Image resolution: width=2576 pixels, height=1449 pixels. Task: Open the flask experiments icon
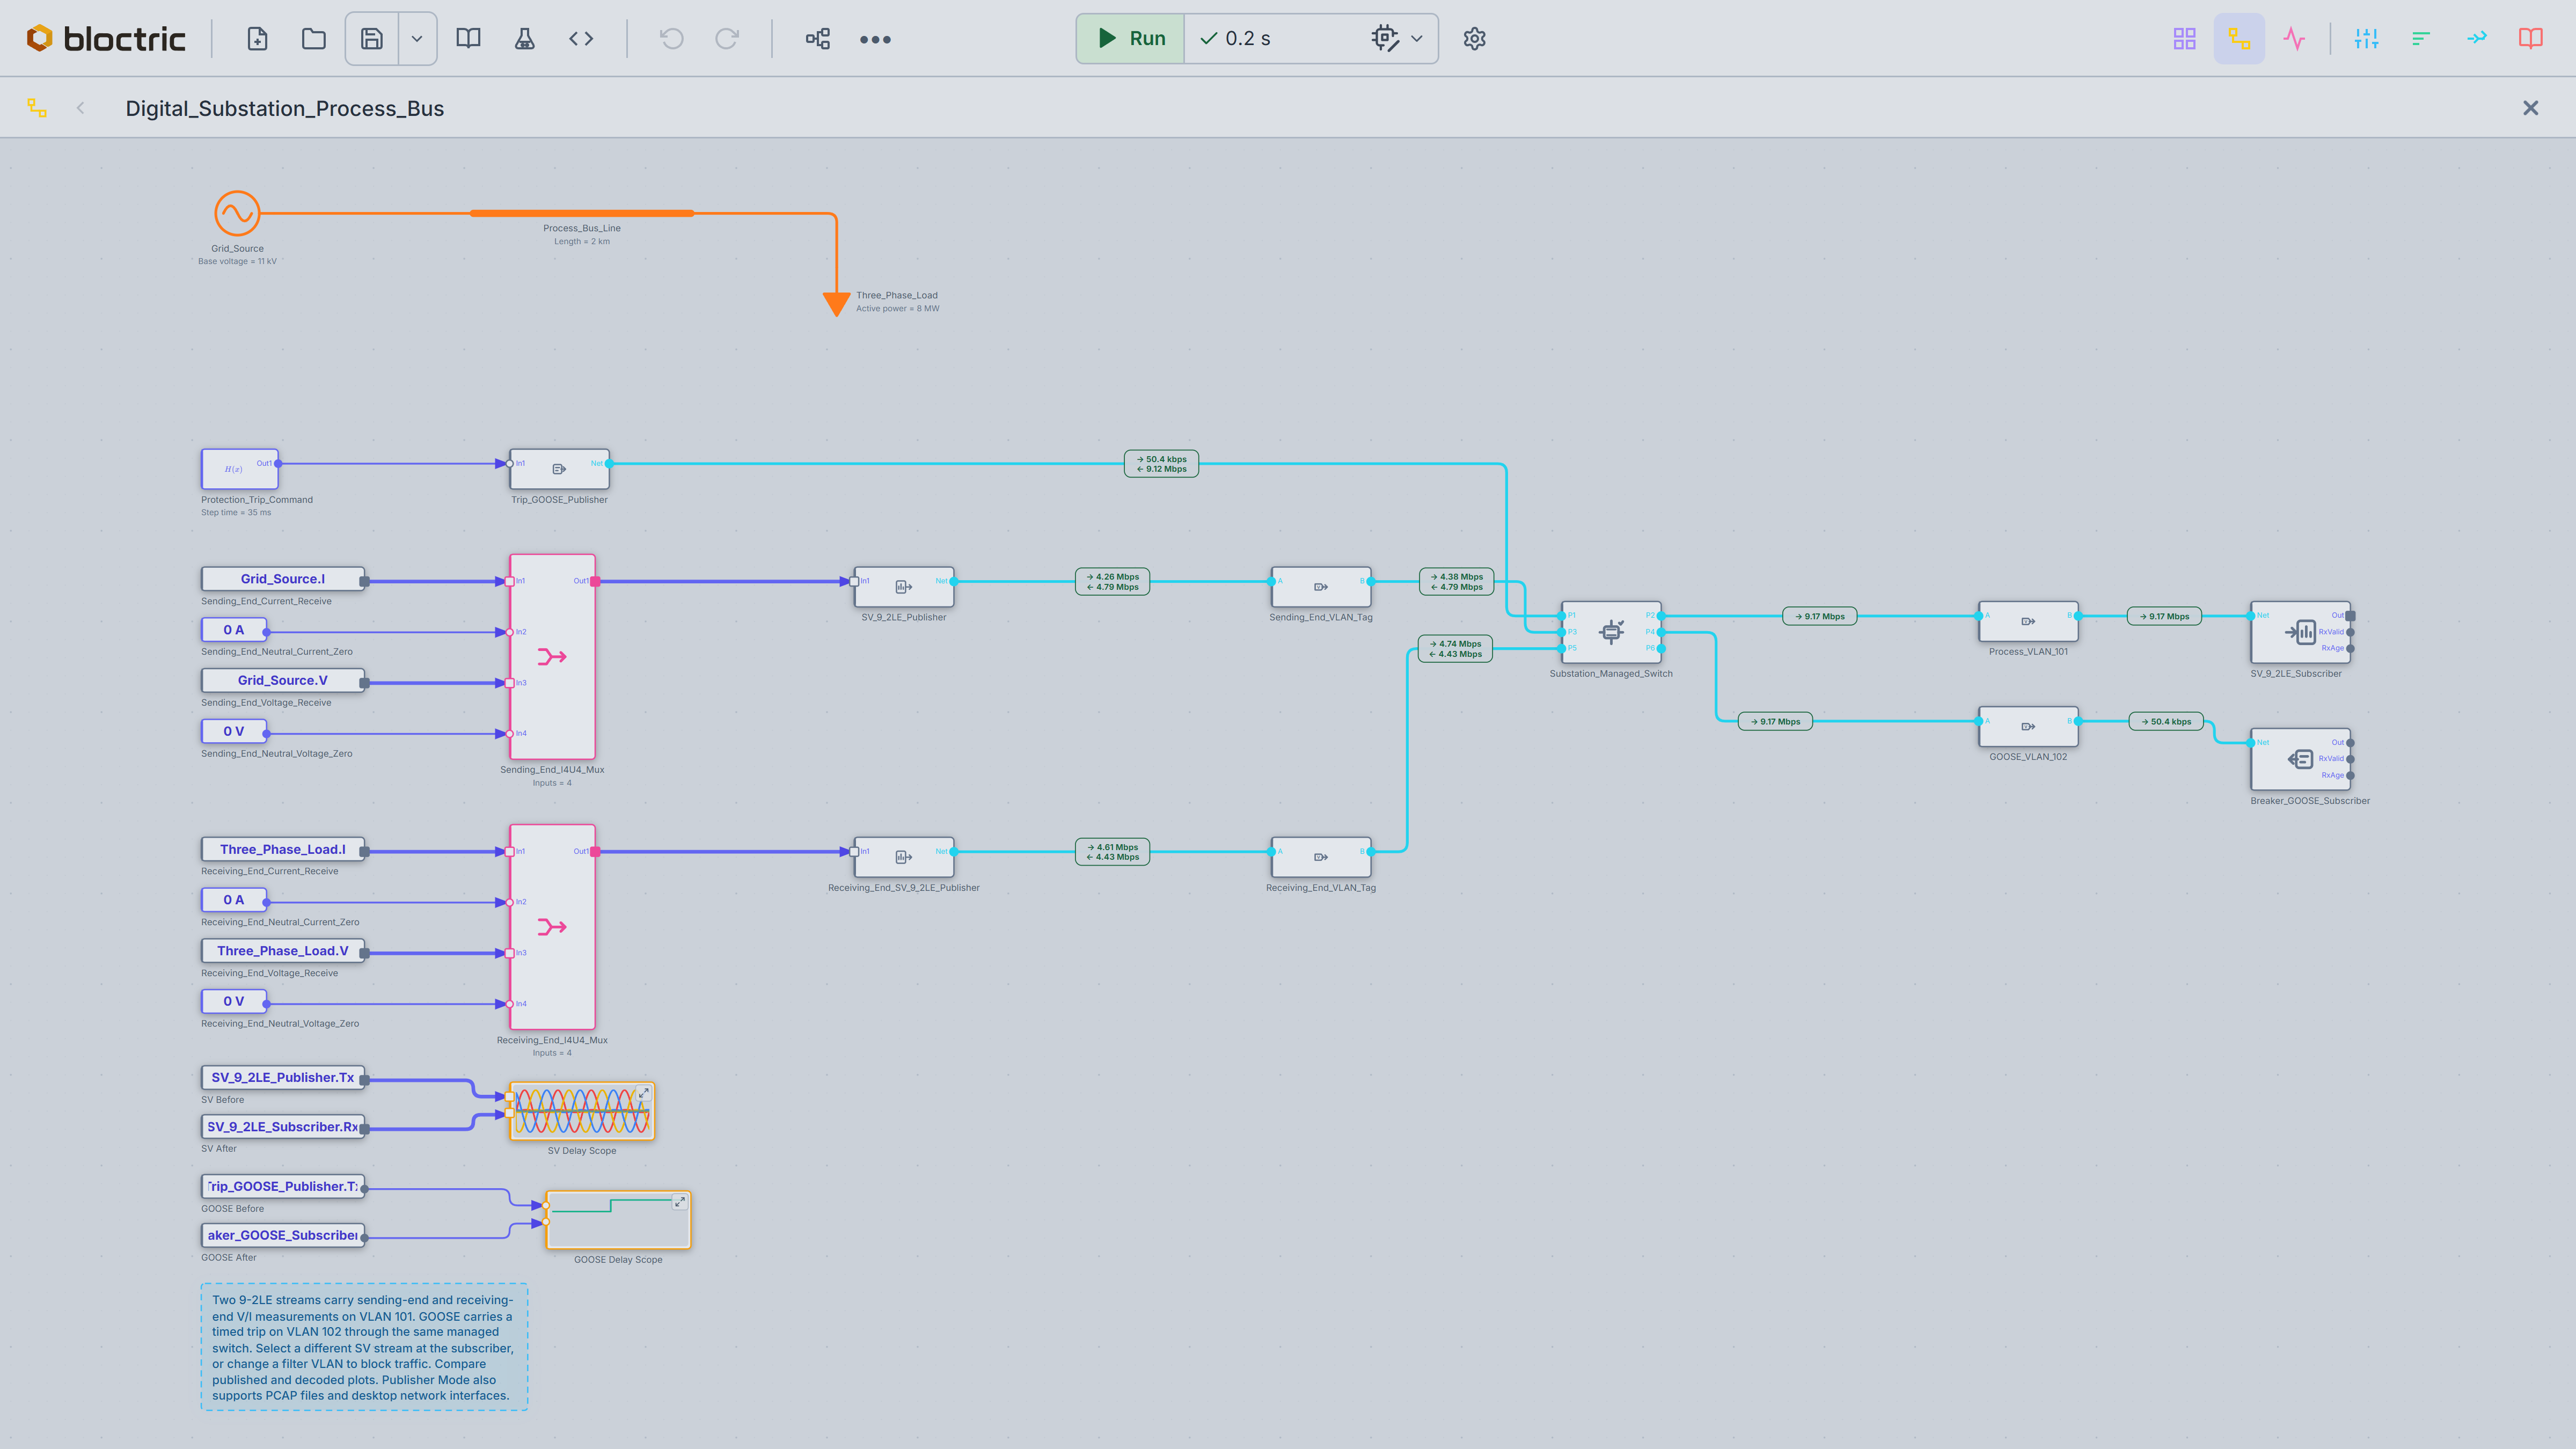tap(524, 39)
